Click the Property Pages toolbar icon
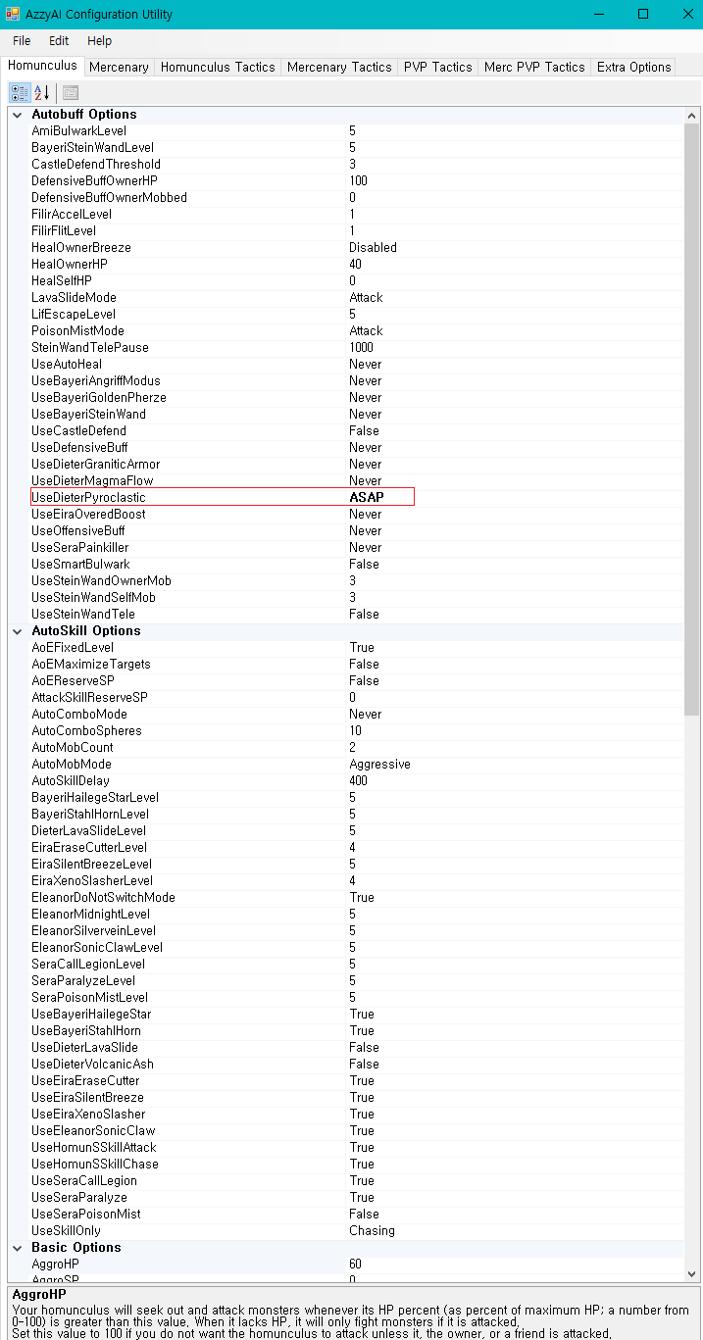703x1340 pixels. pos(71,93)
